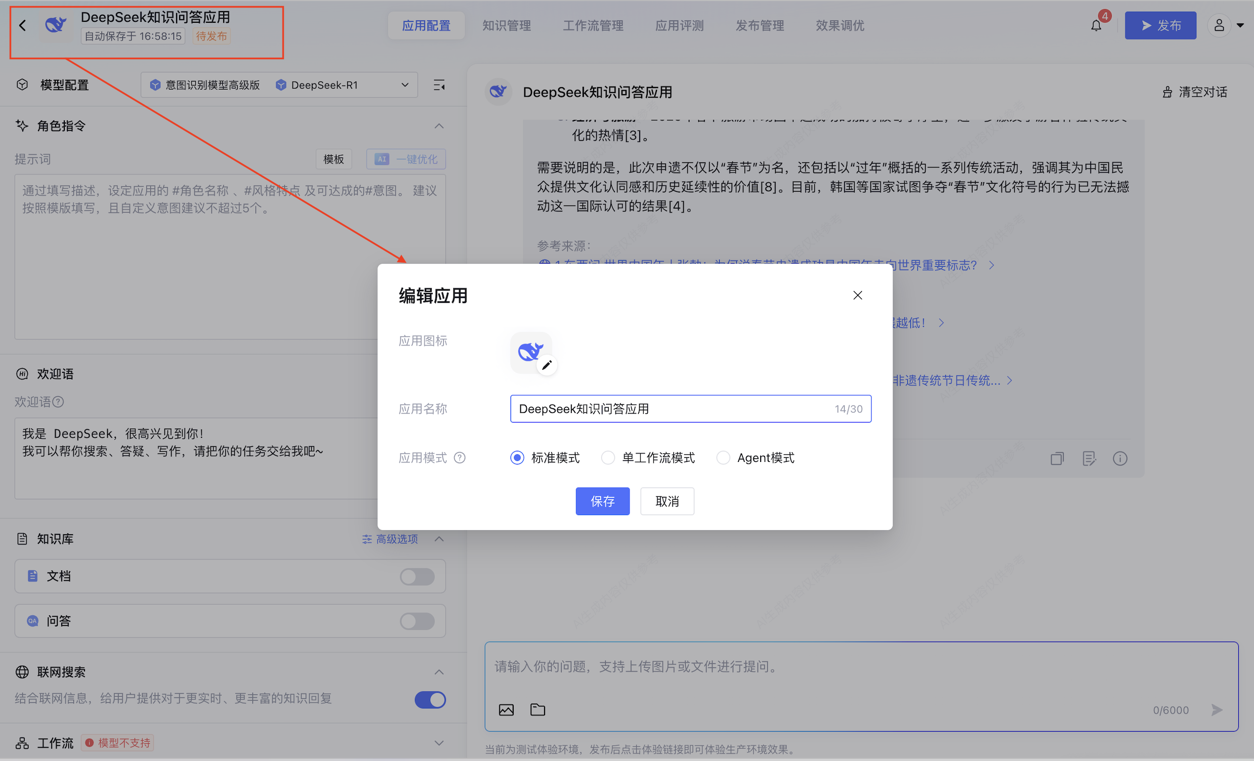Screen dimensions: 1254x761
Task: Collapse the 角色指令 section
Action: coord(439,125)
